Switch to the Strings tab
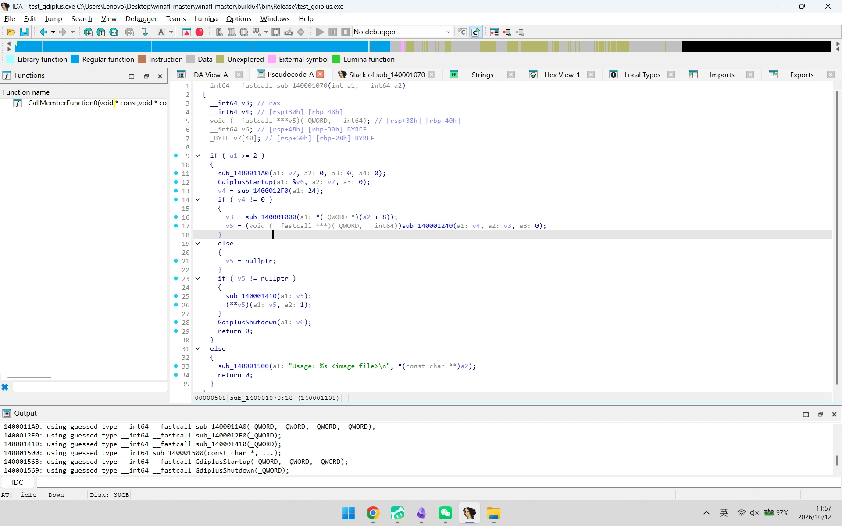 (482, 75)
